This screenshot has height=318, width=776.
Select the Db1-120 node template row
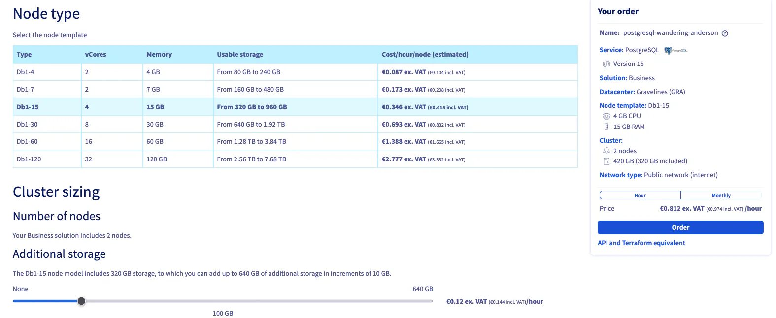click(x=295, y=159)
